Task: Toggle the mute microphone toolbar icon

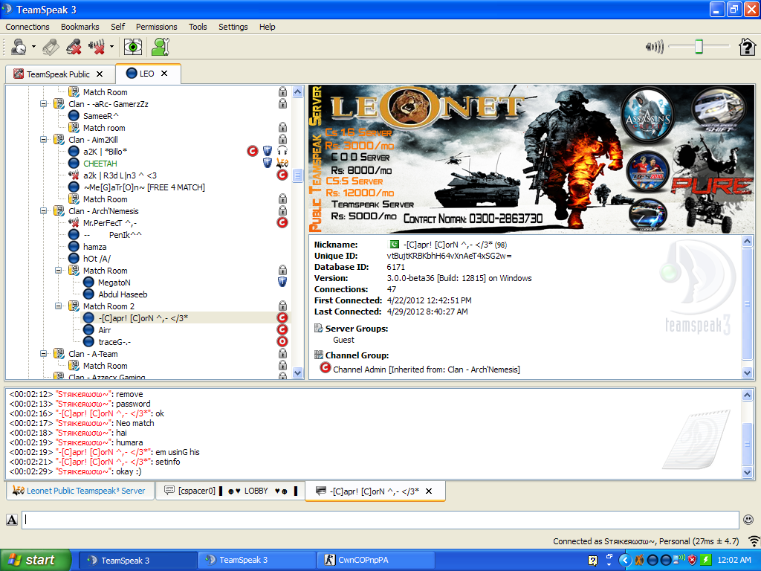Action: coord(74,47)
